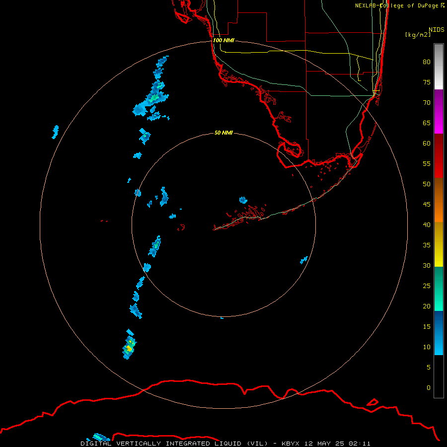This screenshot has height=447, width=447.
Task: Click the KBYX 12 MAY 25 02:11 timestamp
Action: (326, 444)
